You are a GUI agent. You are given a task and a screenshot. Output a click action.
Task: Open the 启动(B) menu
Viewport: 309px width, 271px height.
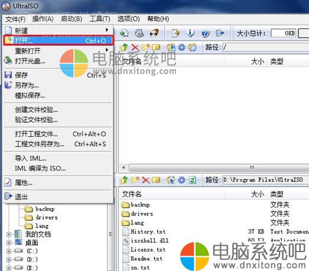(71, 19)
